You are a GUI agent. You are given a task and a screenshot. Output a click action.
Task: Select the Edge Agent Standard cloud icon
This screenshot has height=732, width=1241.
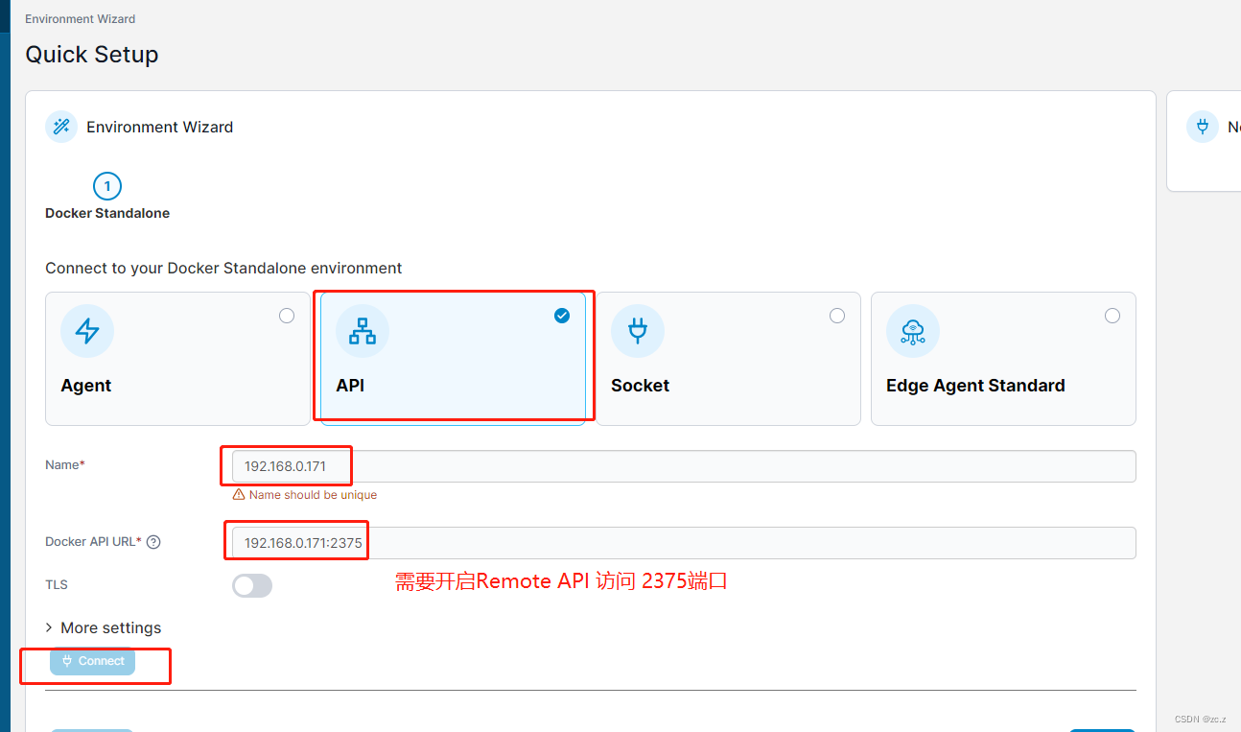coord(913,331)
